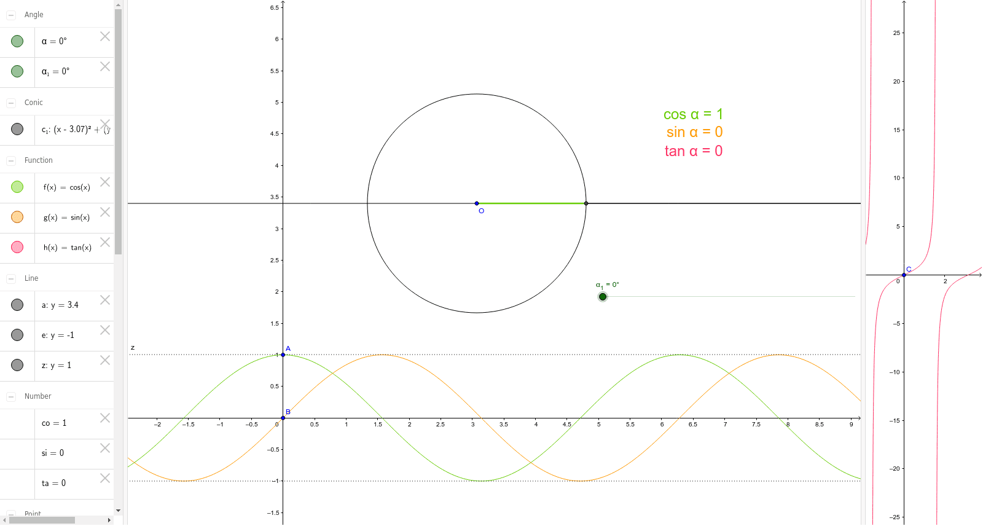Select the 'tan α = 0' text label
983x526 pixels.
click(x=694, y=151)
